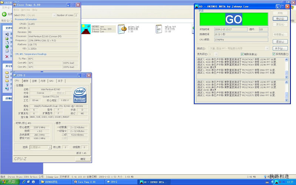The width and height of the screenshot is (296, 185).
Task: Click the Intel Pentium logo in CPU-Z
Action: tap(80, 95)
